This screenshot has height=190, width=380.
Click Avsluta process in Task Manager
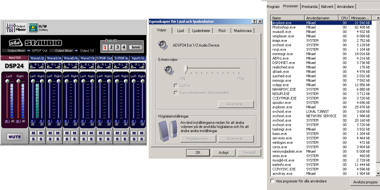365,182
